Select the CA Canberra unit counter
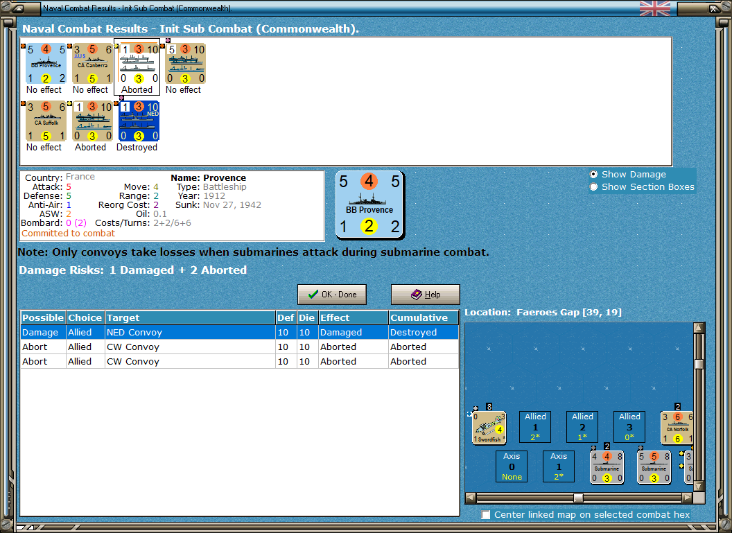The width and height of the screenshot is (732, 533). 92,64
